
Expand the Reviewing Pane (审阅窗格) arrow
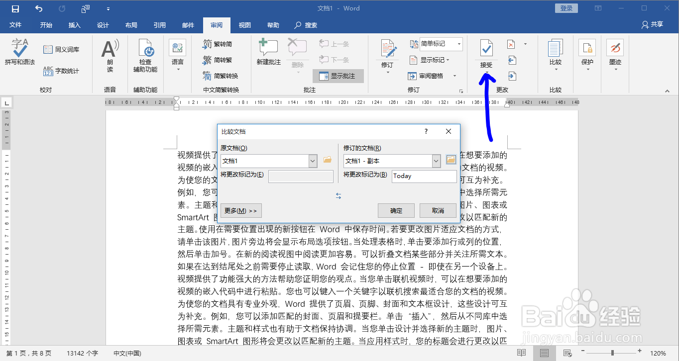454,76
